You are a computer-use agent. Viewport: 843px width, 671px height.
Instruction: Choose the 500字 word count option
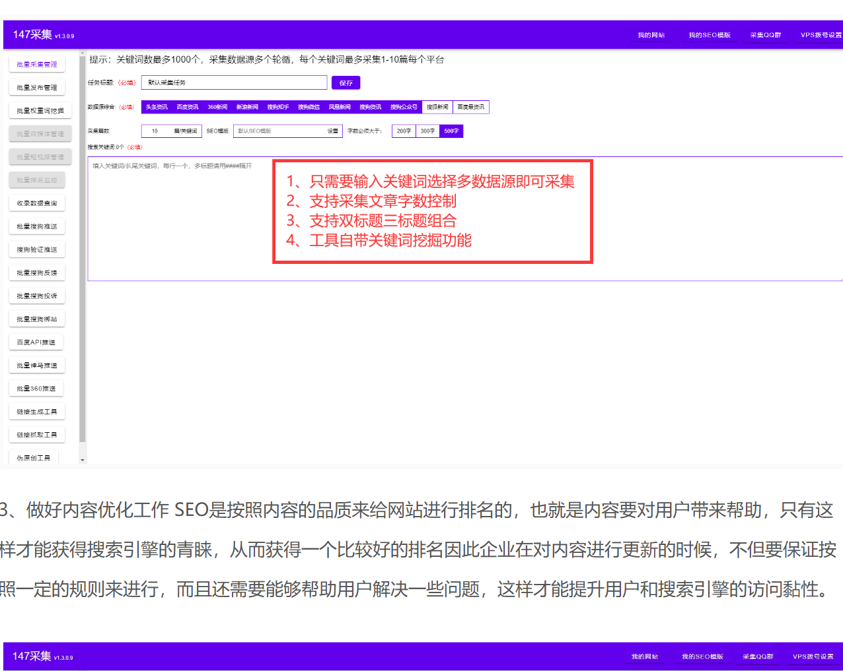coord(451,131)
